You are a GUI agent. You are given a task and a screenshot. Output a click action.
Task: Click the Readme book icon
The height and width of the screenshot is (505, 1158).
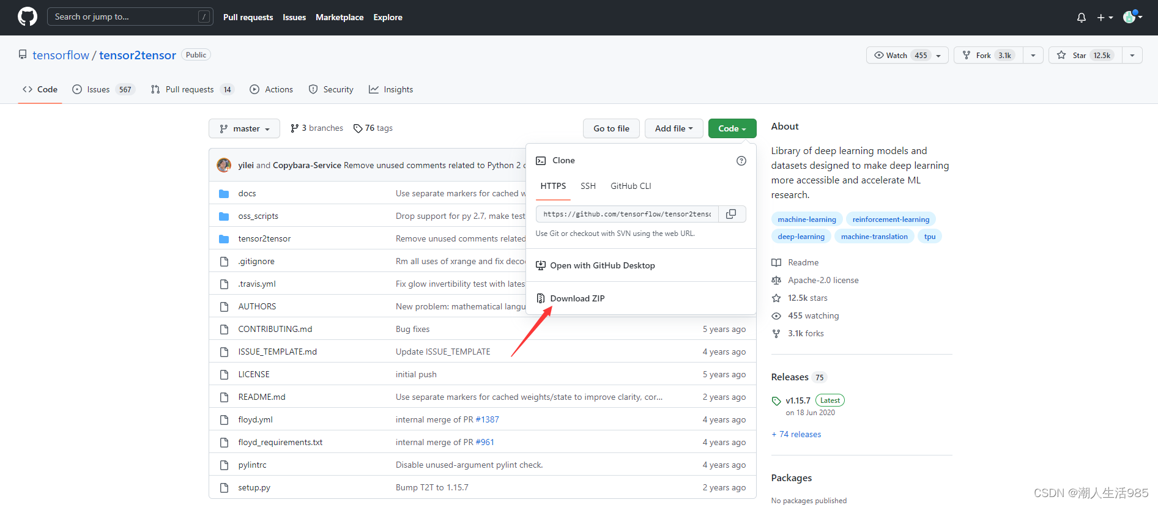(776, 263)
